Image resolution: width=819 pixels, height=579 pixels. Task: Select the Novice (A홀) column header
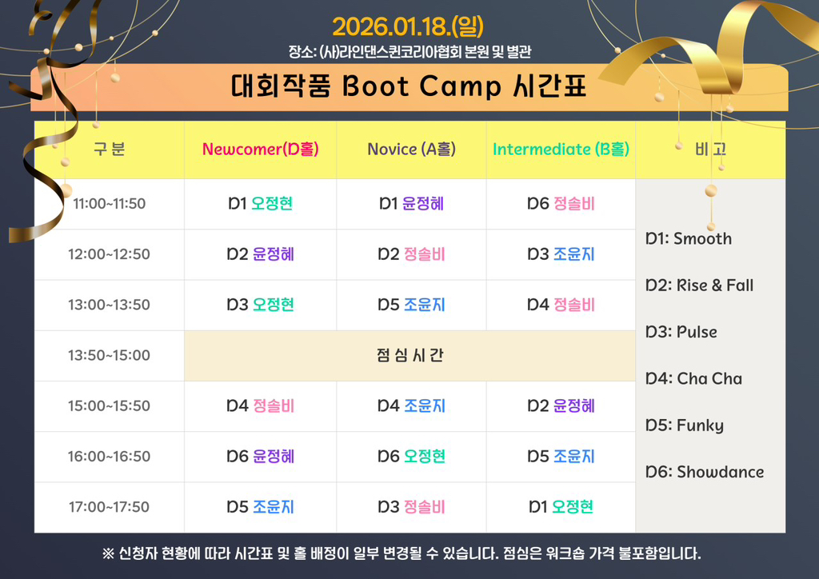411,150
